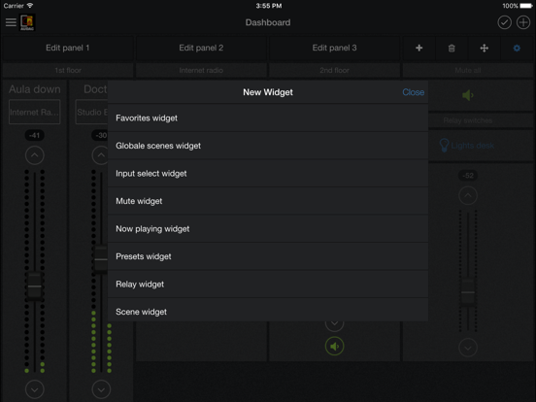This screenshot has height=402, width=536.
Task: Lower Aula down volume with down chevron
Action: tap(35, 389)
